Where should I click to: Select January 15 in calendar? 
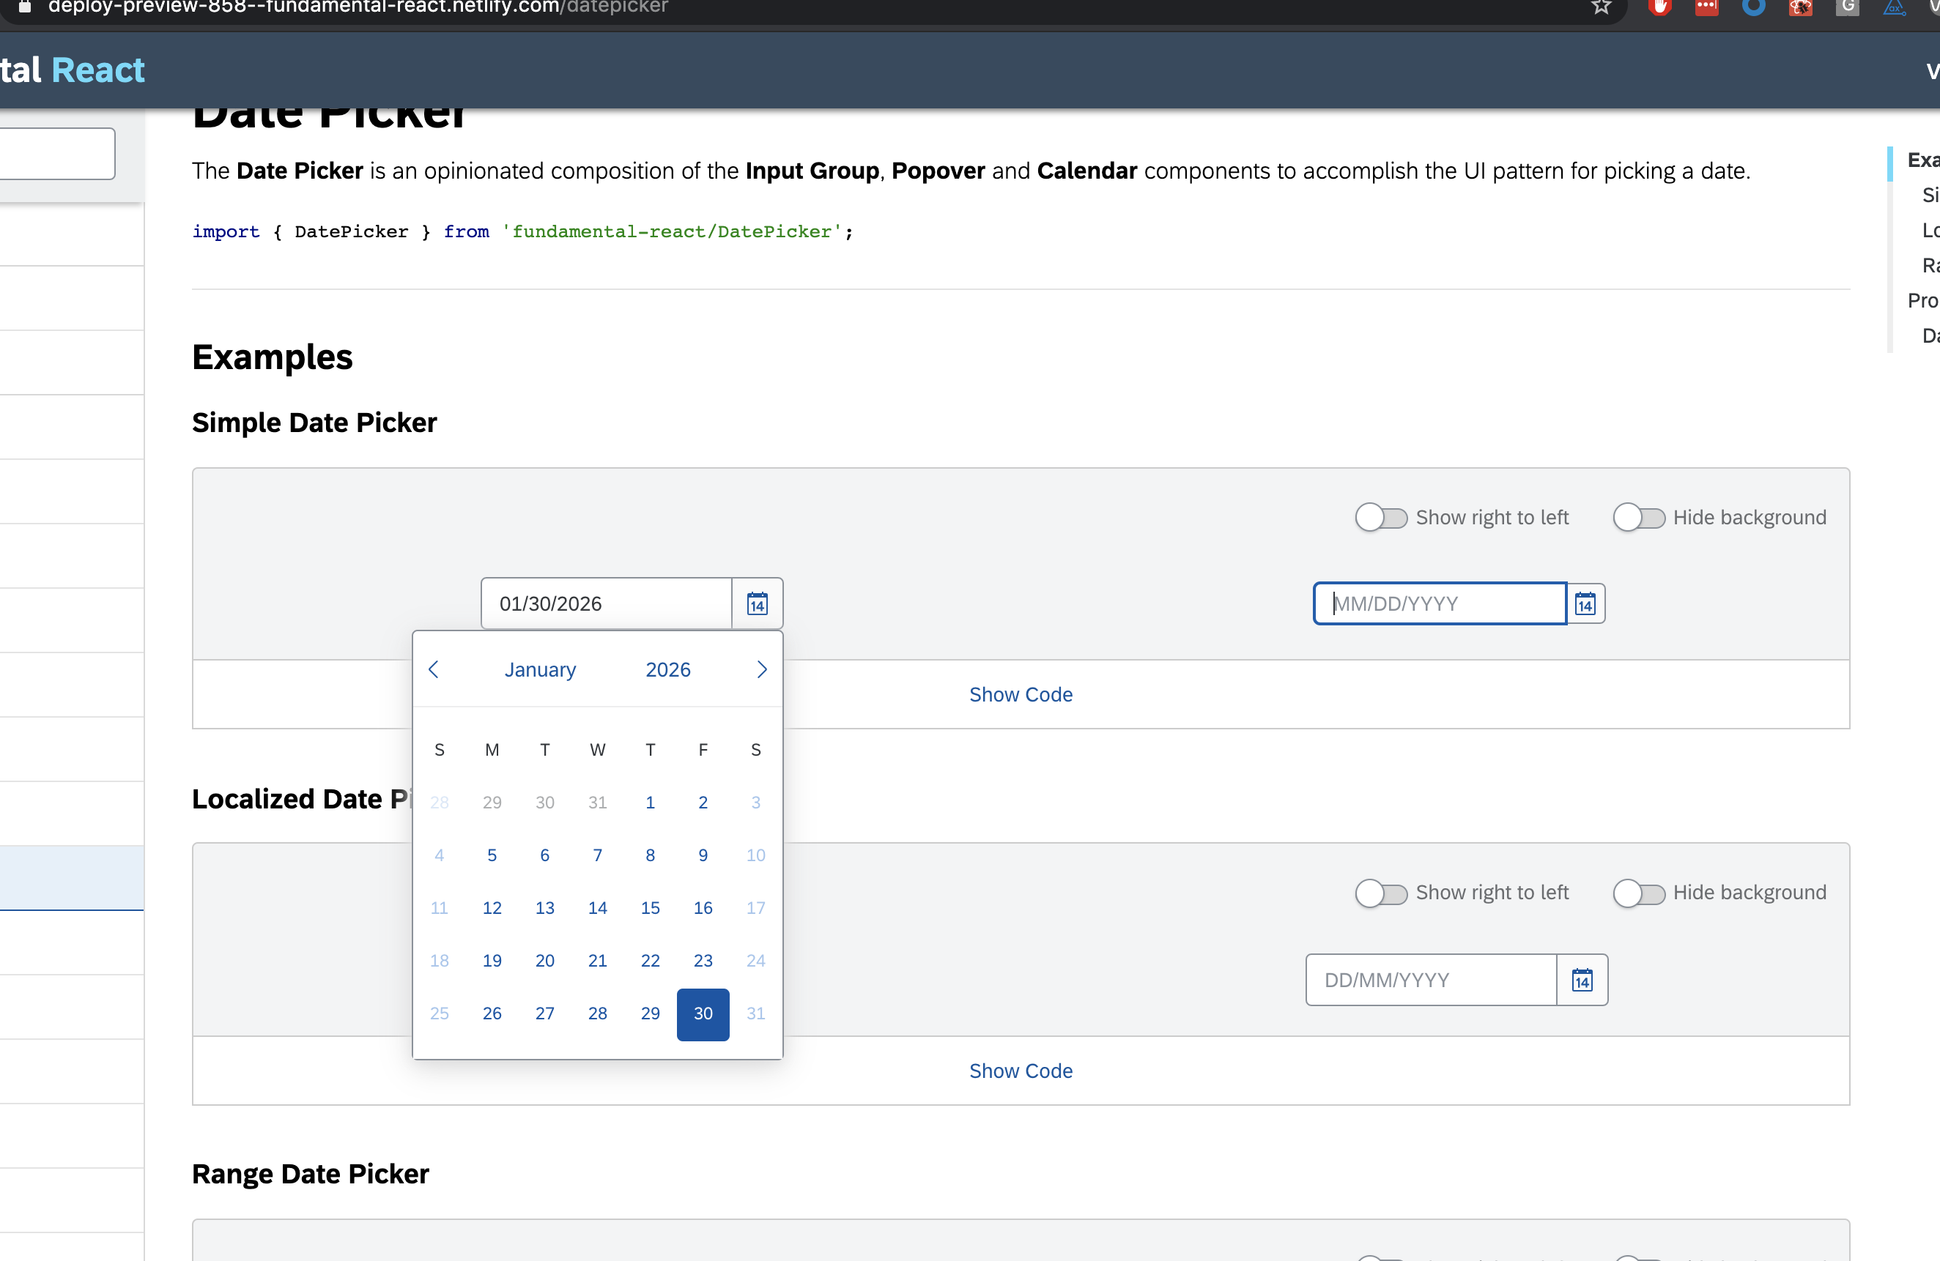coord(650,907)
